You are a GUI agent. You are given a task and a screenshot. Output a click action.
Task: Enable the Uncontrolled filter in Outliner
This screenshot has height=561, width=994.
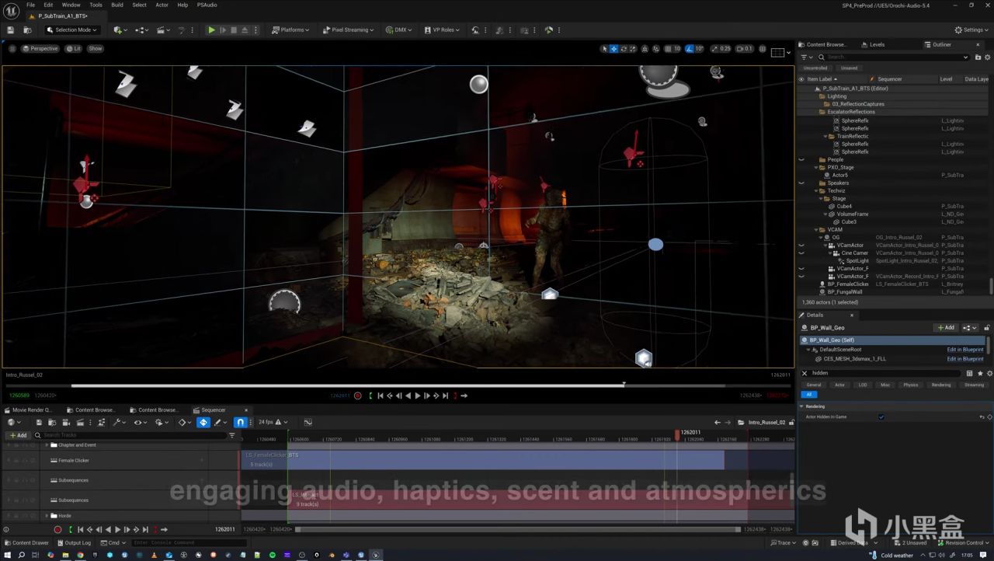click(x=815, y=68)
